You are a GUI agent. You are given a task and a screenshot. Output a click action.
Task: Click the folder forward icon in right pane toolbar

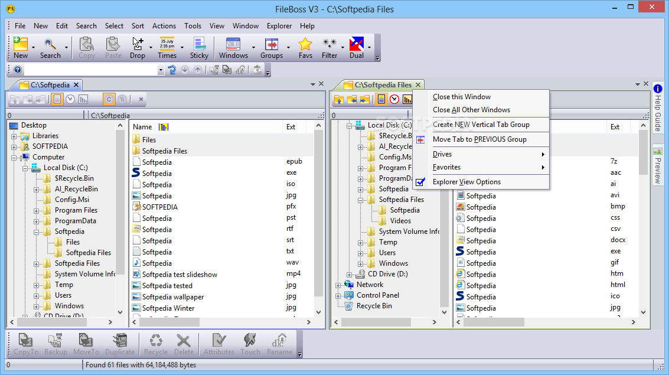pos(364,99)
